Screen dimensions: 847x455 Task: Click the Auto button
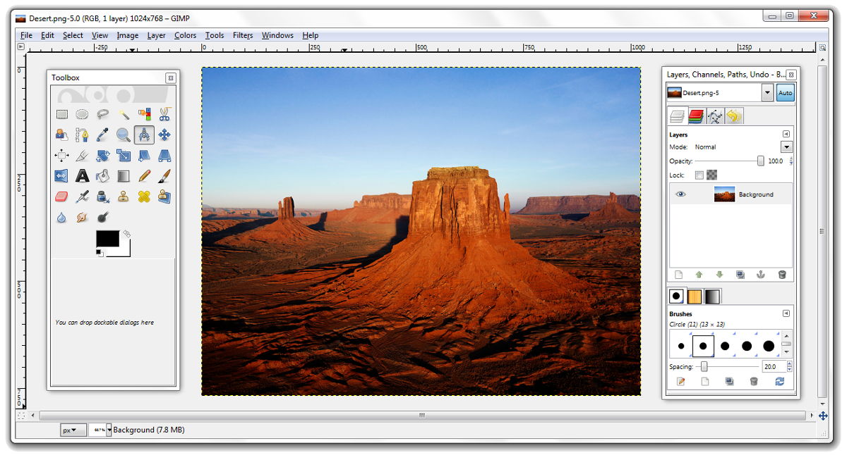point(786,92)
